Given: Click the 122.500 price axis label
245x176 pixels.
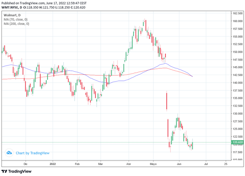Looking at the screenshot, I should [x=238, y=137].
